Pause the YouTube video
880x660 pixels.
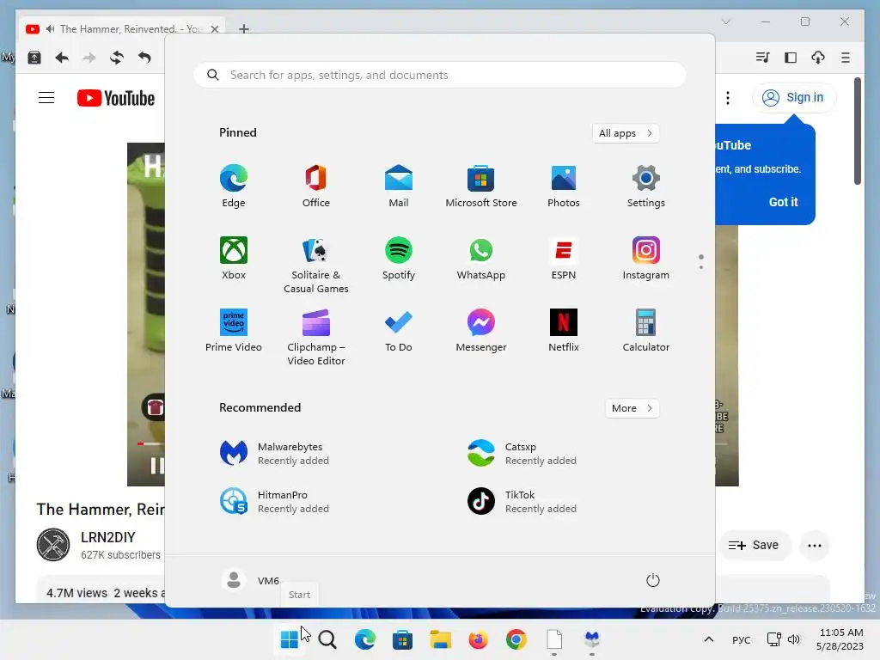coord(156,465)
